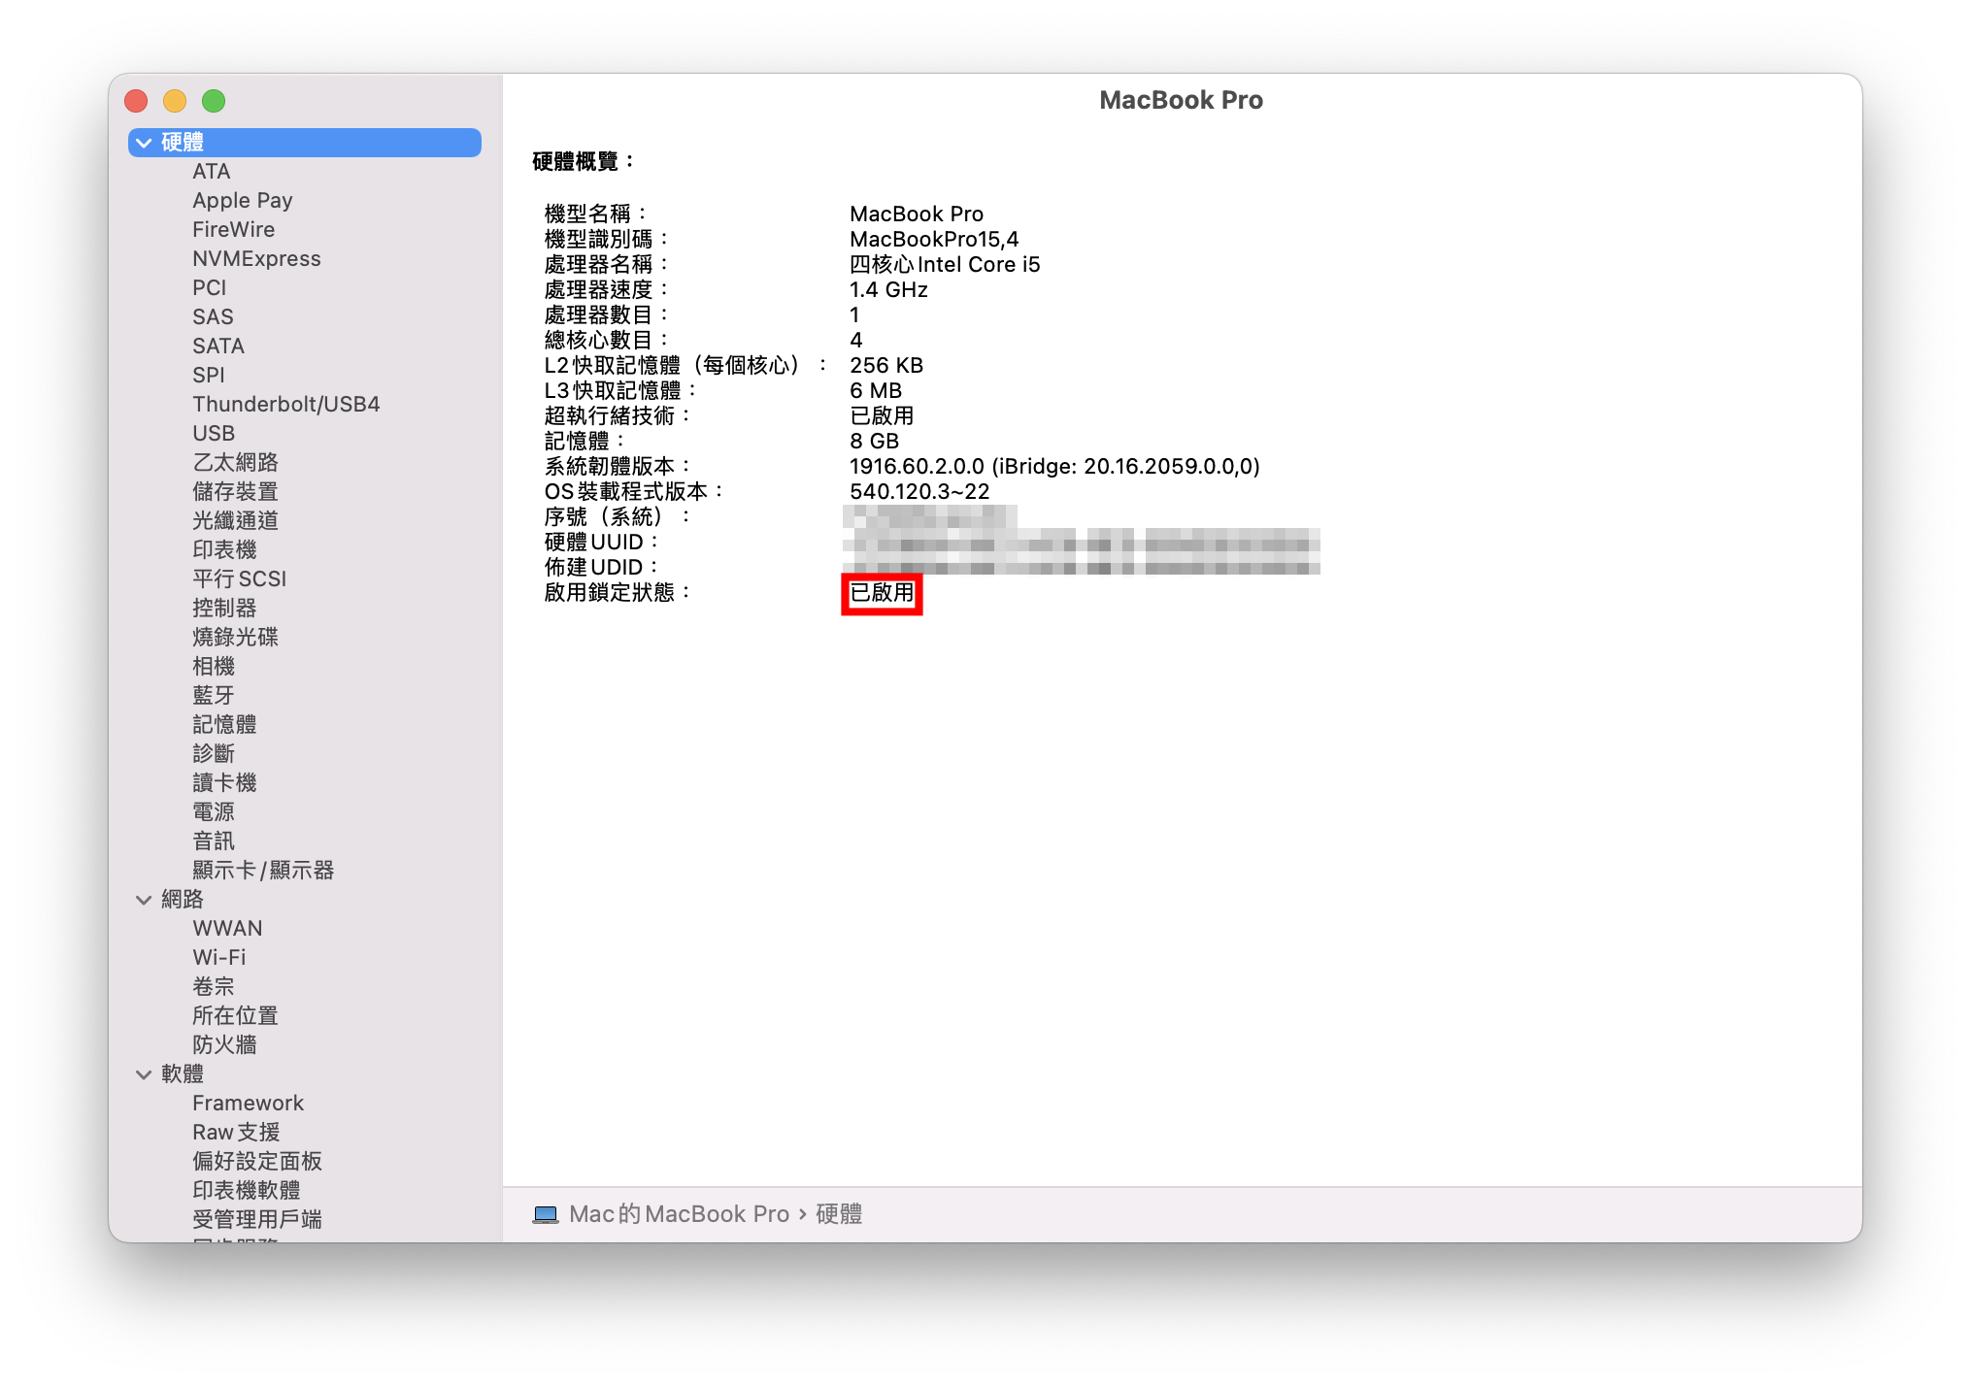Open the Raw 支援 software section
The image size is (1971, 1386).
point(235,1132)
